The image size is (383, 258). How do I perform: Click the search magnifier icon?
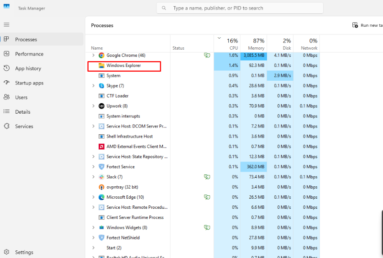click(164, 8)
